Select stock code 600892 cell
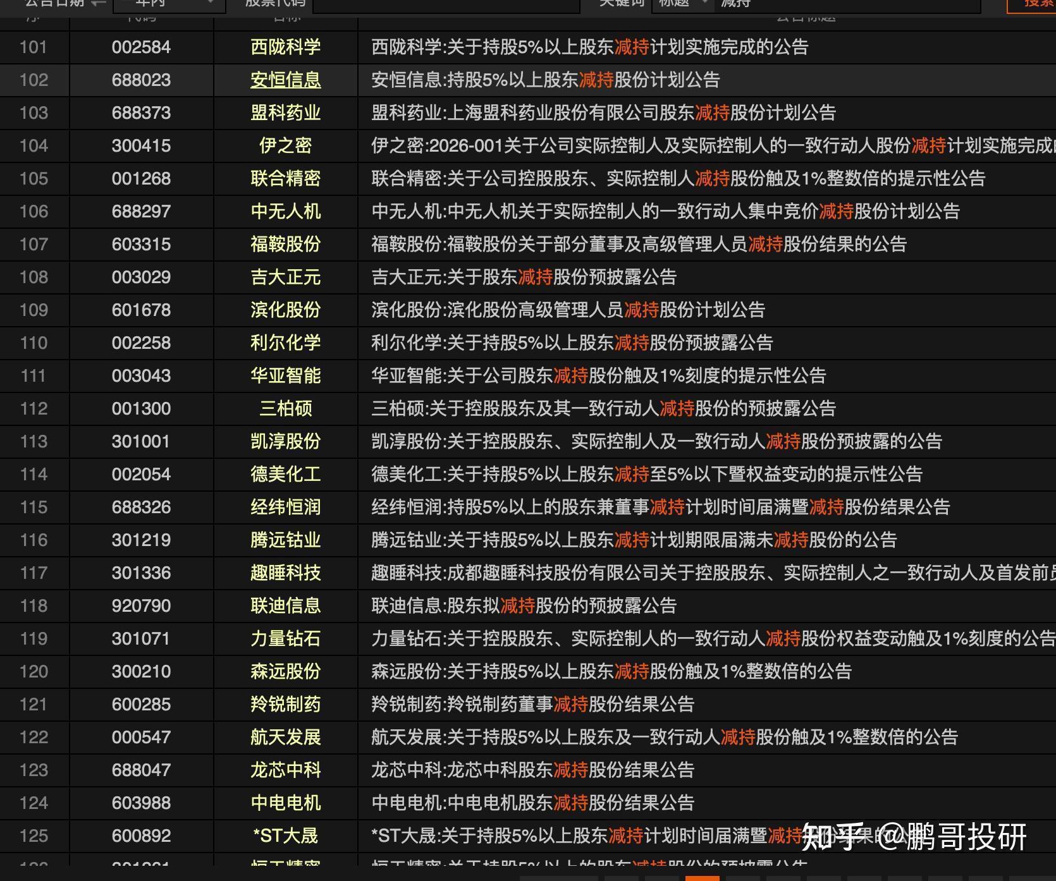The width and height of the screenshot is (1056, 881). (141, 836)
